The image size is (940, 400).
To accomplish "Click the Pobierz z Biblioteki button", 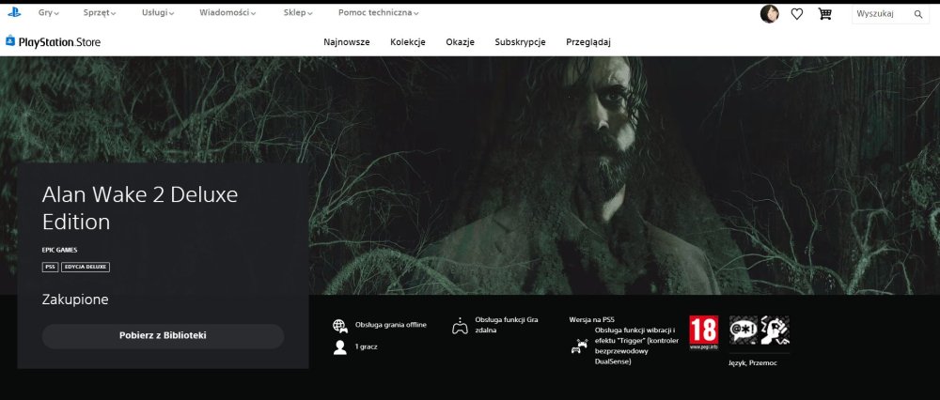I will [163, 336].
